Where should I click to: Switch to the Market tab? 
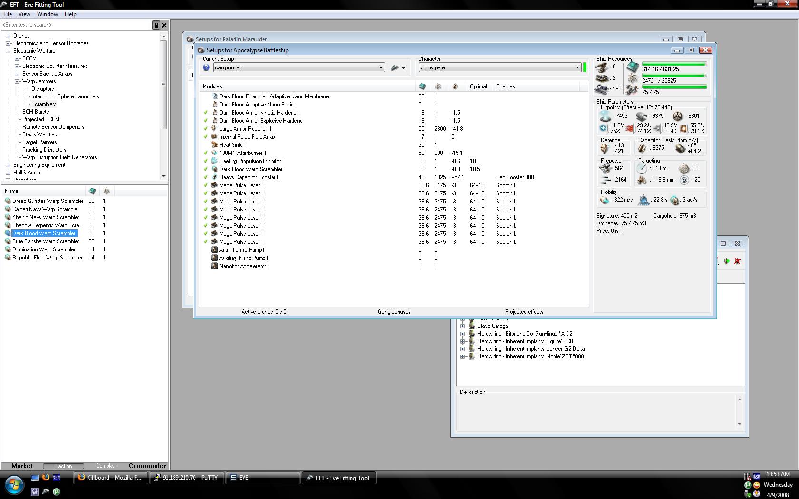22,466
